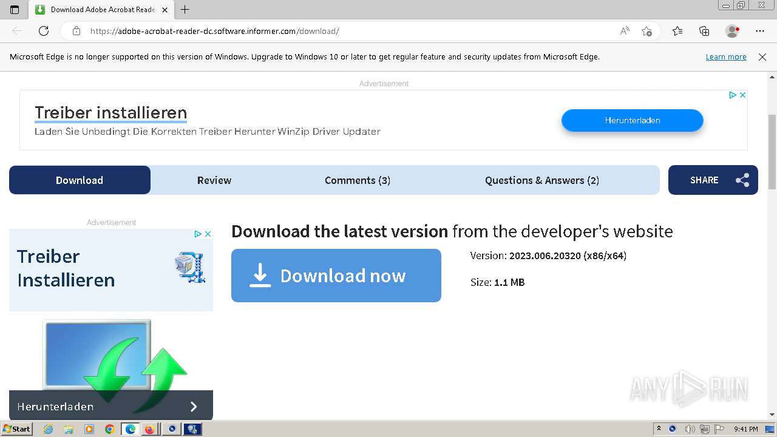Open the Windows Start button

tap(17, 429)
